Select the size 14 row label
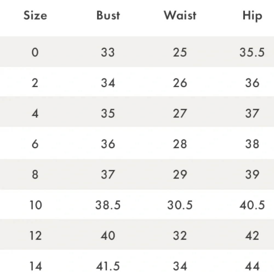This screenshot has width=274, height=274. (36, 266)
